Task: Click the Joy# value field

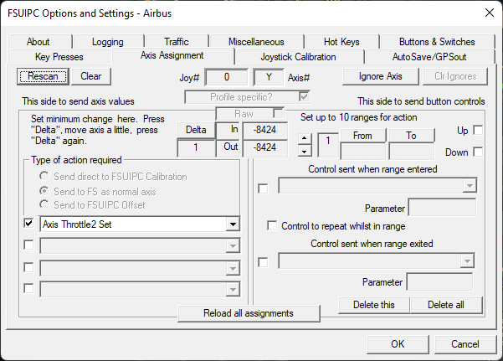Action: point(227,77)
